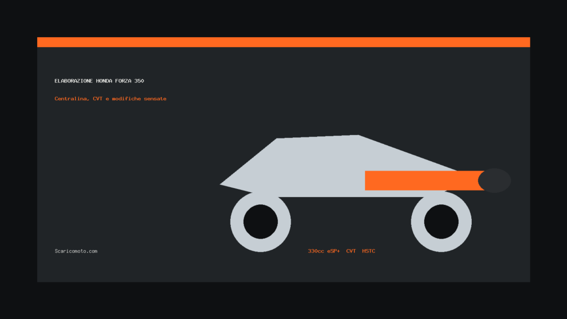The width and height of the screenshot is (567, 319).
Task: Click the "330cc eSP+" label
Action: 323,251
